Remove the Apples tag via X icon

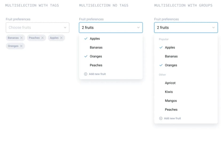(x=61, y=38)
